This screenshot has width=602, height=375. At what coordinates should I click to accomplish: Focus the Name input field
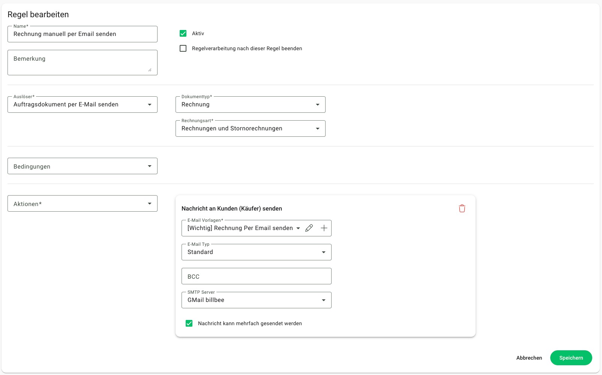click(x=83, y=34)
